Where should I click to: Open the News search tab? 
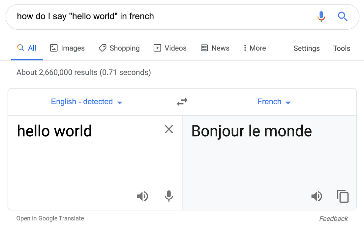(x=215, y=48)
